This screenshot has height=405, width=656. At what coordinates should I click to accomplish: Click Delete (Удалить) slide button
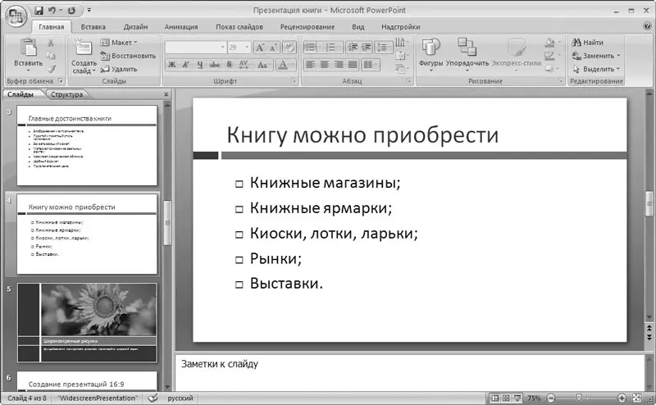pos(119,69)
